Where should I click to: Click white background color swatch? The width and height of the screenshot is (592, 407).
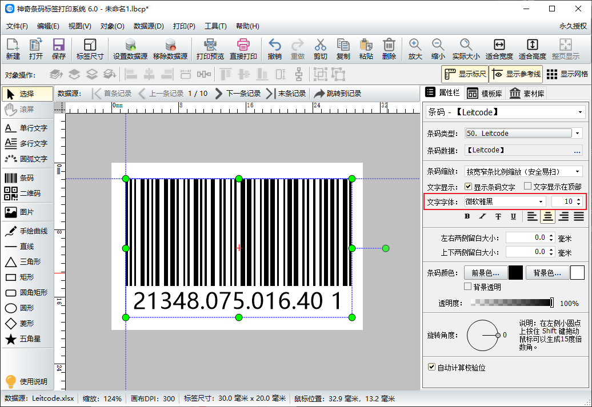(x=577, y=273)
